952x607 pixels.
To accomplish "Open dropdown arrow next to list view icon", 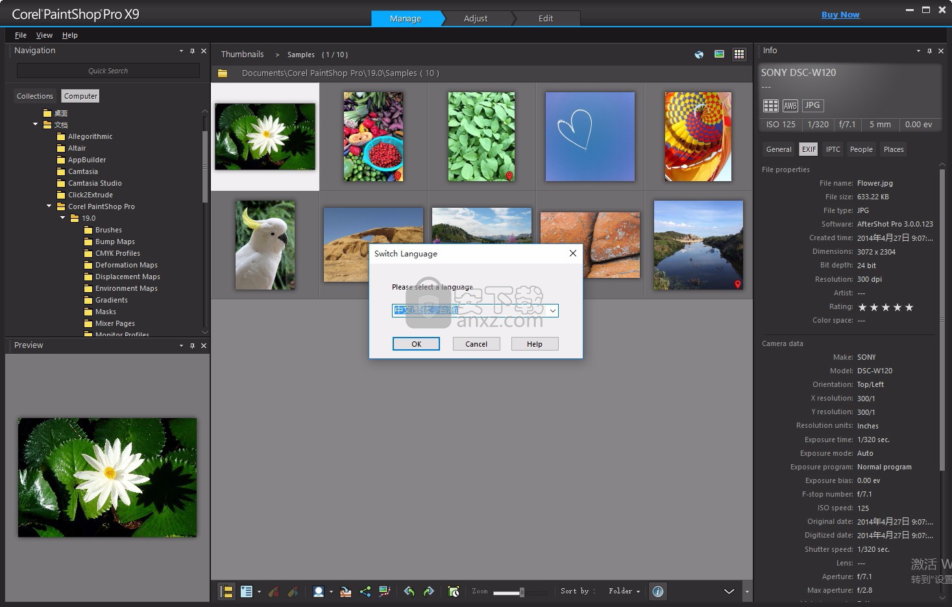I will pos(259,591).
